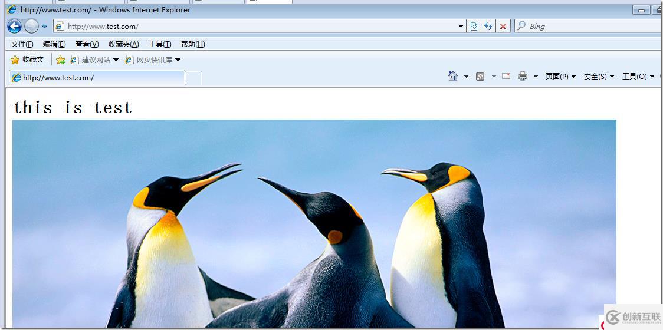The image size is (663, 330).
Task: Expand the Home dropdown arrow
Action: (x=466, y=77)
